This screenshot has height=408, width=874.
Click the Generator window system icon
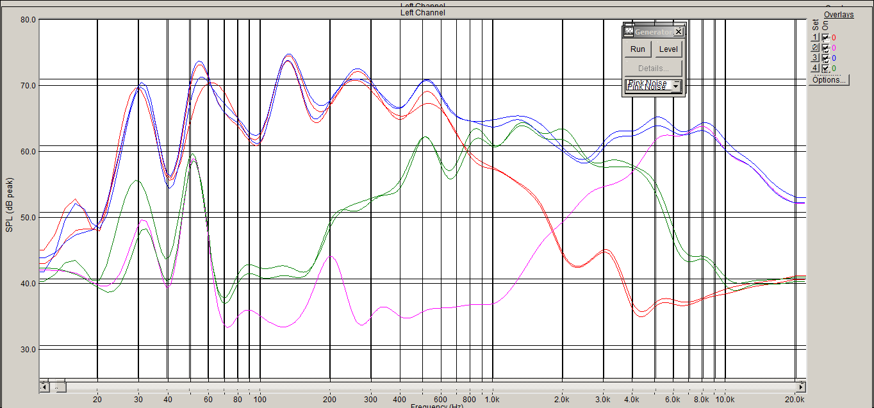(x=629, y=31)
